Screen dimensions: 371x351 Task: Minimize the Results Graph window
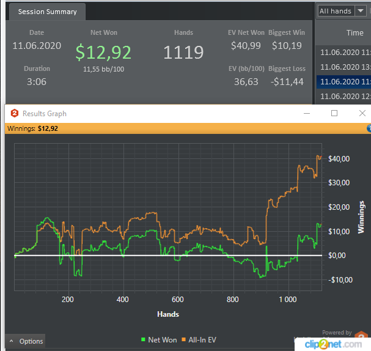307,113
